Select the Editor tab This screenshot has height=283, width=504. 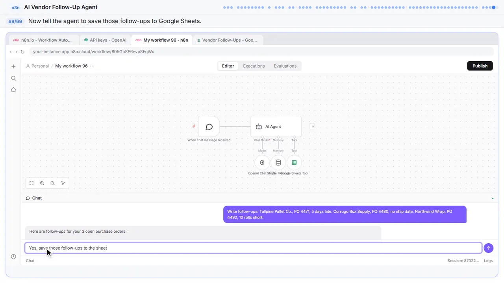(228, 66)
